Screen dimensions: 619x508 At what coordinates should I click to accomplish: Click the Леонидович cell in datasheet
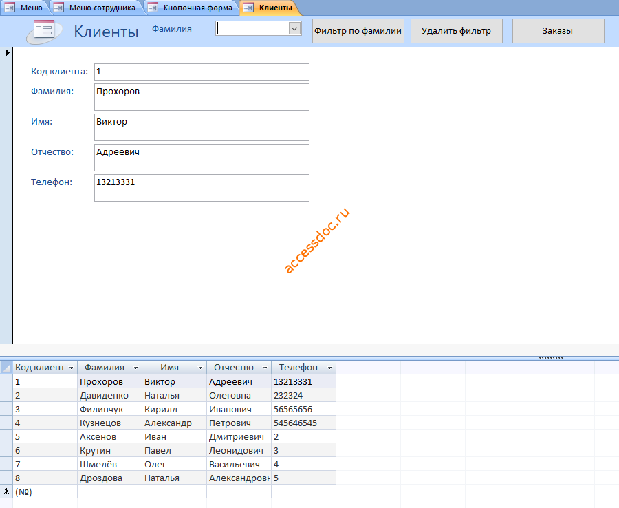click(239, 451)
